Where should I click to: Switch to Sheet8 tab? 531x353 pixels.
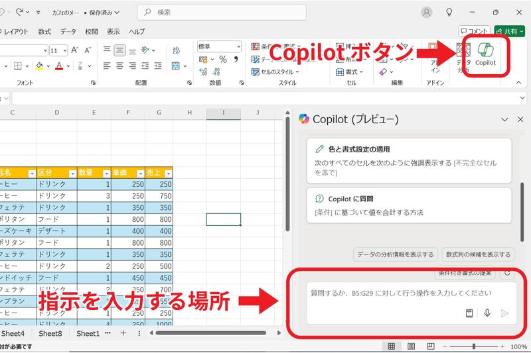(x=50, y=334)
